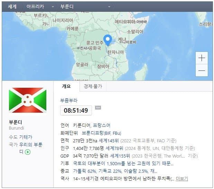The image size is (214, 189).
Task: Open the capital city 기테가 link
Action: [x=26, y=137]
